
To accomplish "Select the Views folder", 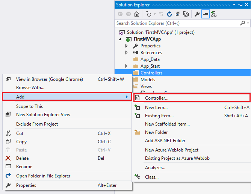I will point(146,86).
